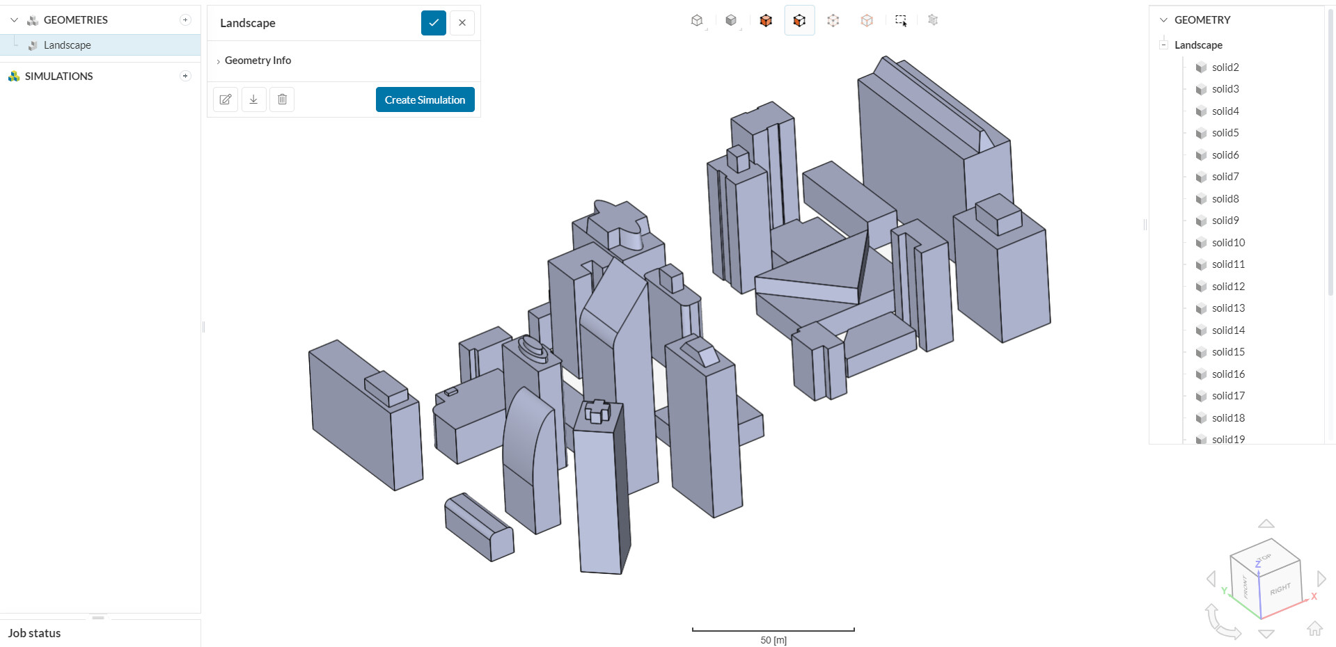
Task: Reset the view with the home icon
Action: click(x=1314, y=629)
